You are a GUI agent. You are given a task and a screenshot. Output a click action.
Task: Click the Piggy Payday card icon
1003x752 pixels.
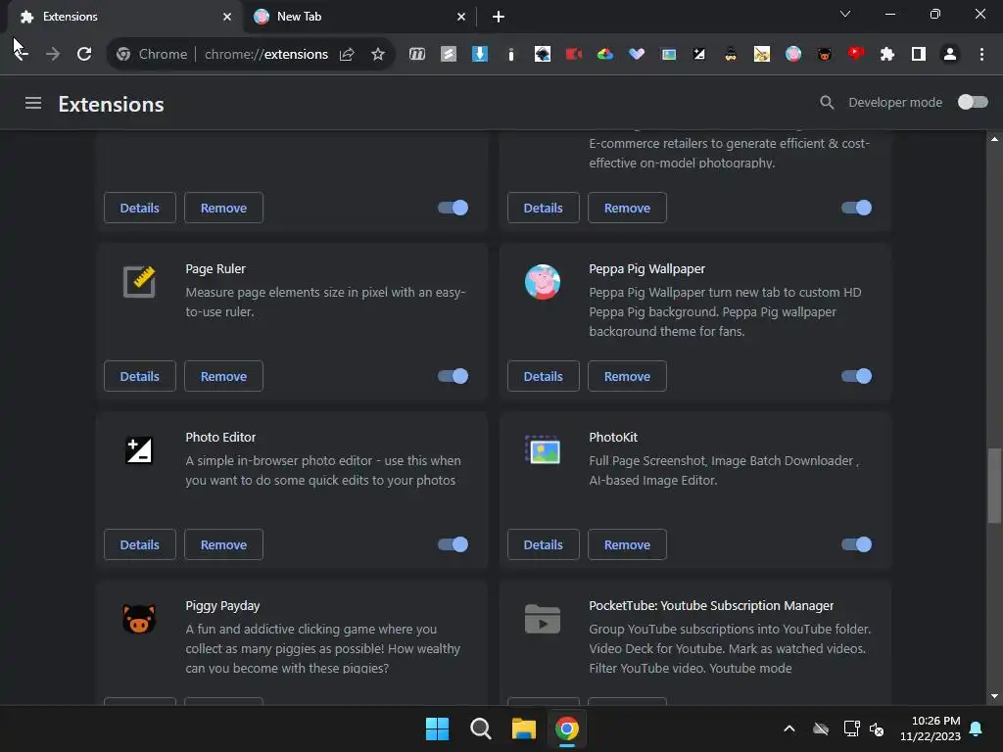point(139,619)
